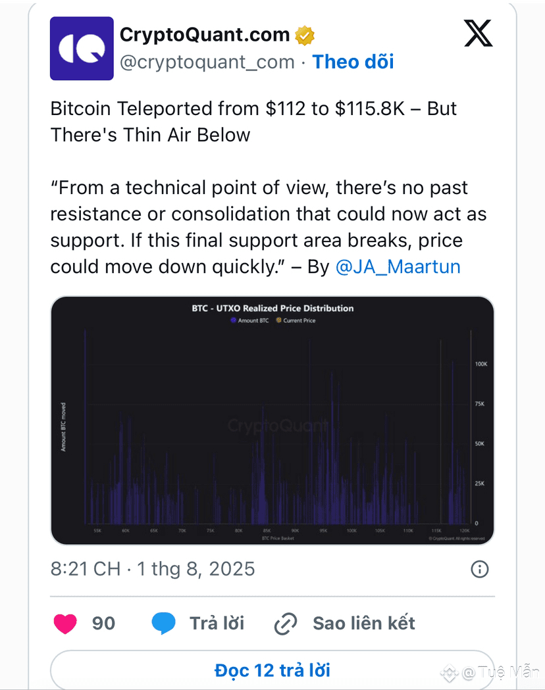Toggle Current Price legend item in chart

[296, 320]
